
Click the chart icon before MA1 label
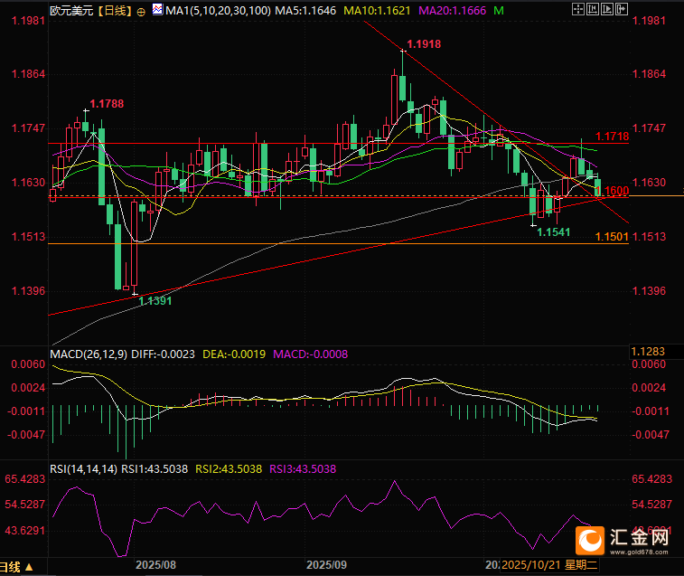[157, 11]
